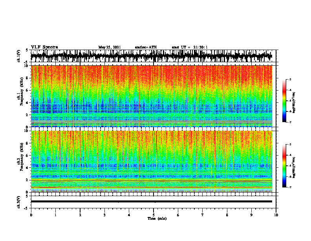Click the "2" minute tick on time axis
The height and width of the screenshot is (241, 311).
click(80, 215)
